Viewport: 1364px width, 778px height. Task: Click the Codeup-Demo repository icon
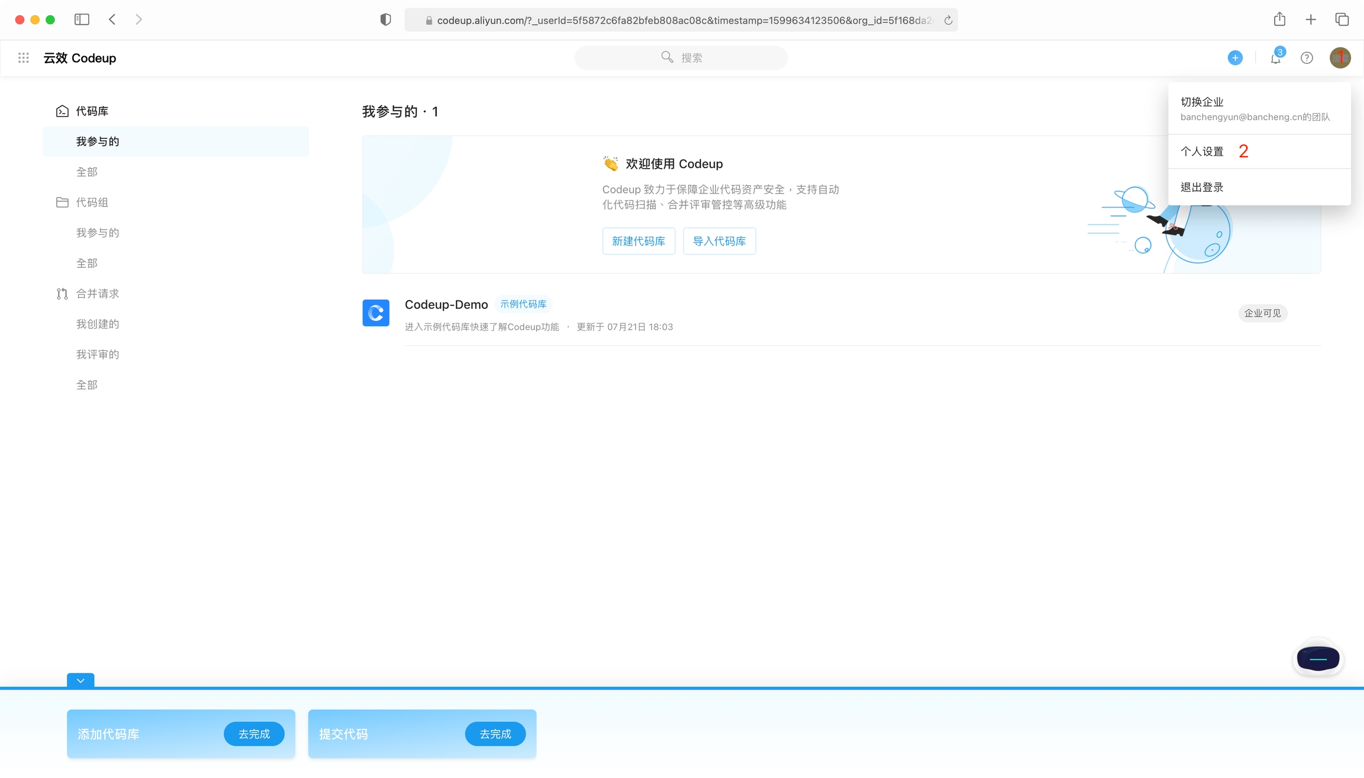[376, 313]
